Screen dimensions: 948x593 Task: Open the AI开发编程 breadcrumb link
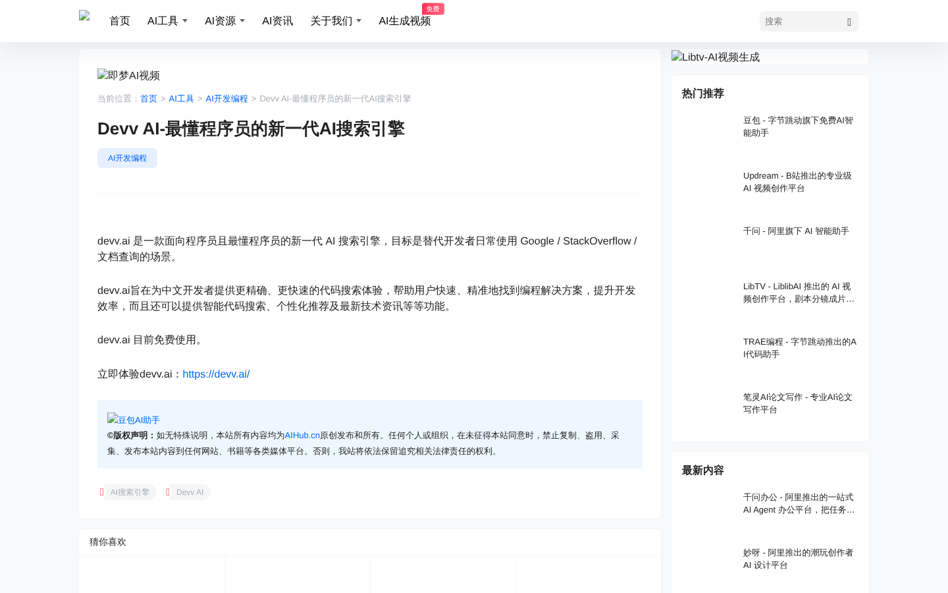tap(226, 99)
